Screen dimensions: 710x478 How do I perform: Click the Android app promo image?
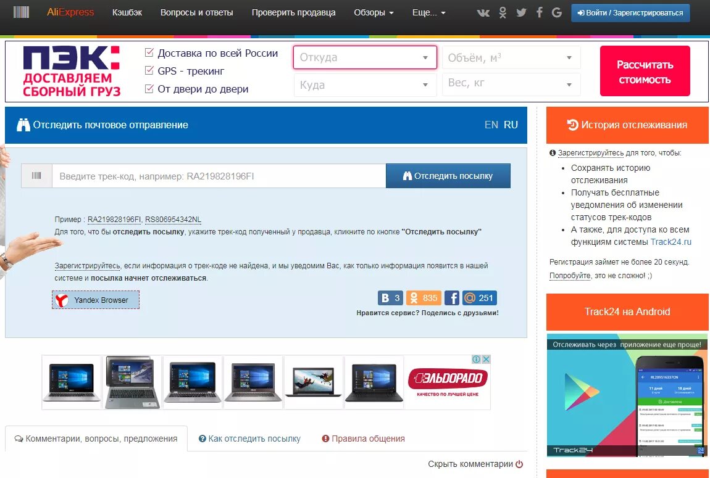click(627, 395)
